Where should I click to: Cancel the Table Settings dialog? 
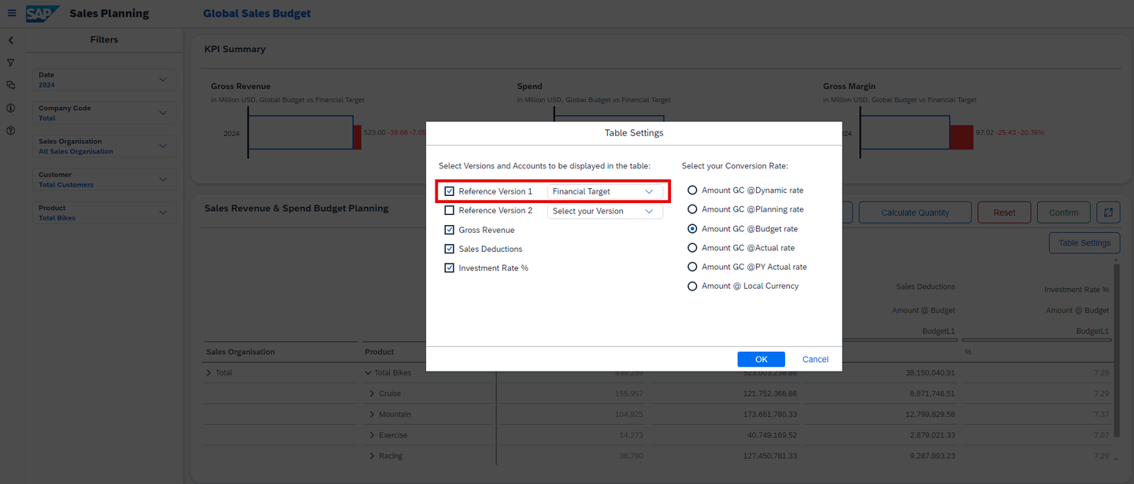click(x=815, y=359)
